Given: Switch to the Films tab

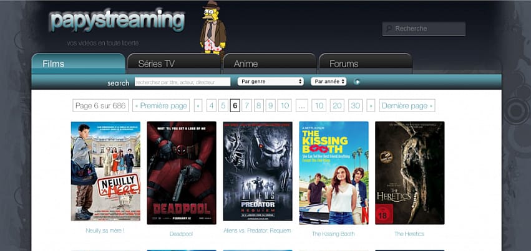Looking at the screenshot, I should pos(79,64).
